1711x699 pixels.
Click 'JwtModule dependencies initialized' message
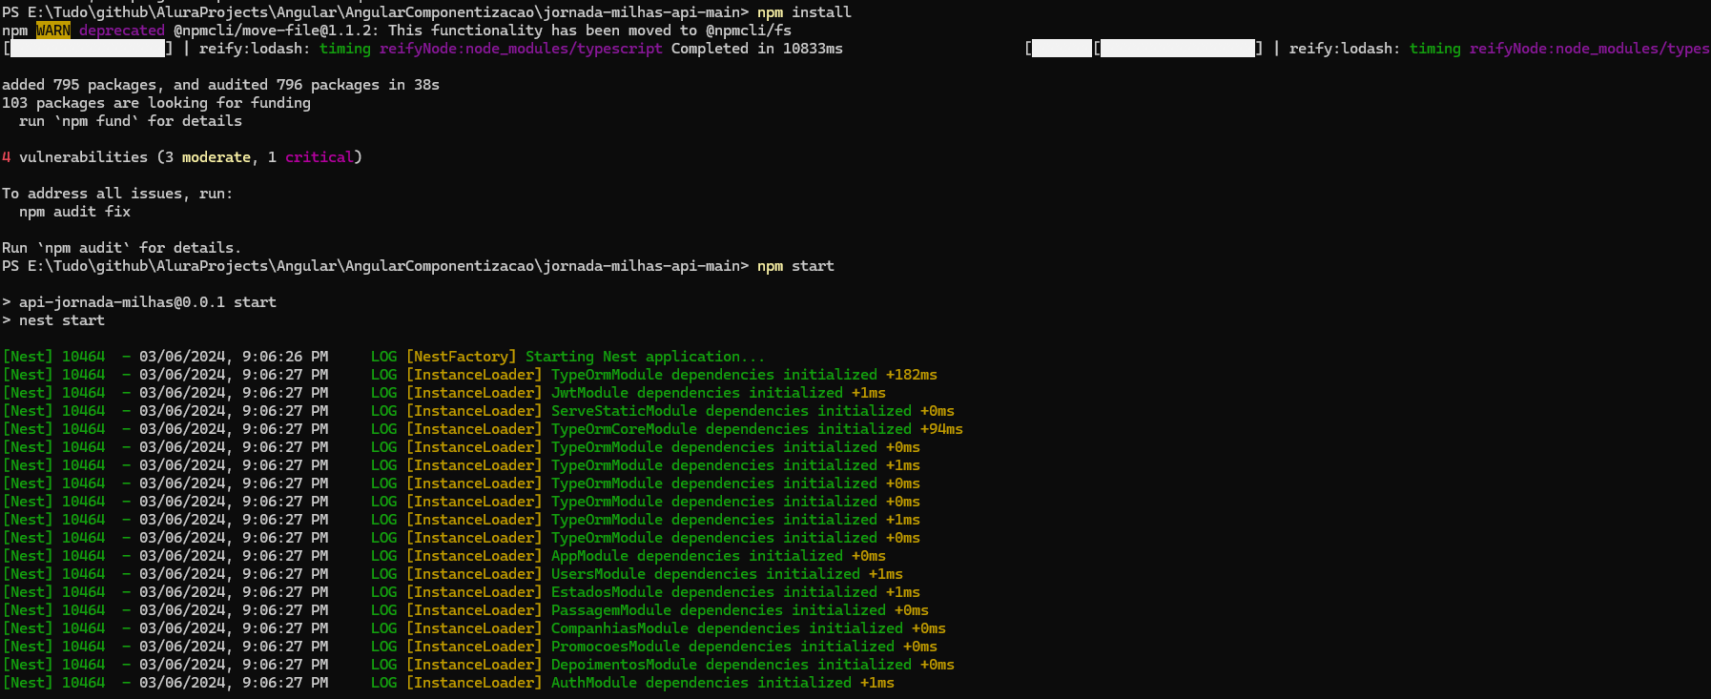click(x=697, y=393)
